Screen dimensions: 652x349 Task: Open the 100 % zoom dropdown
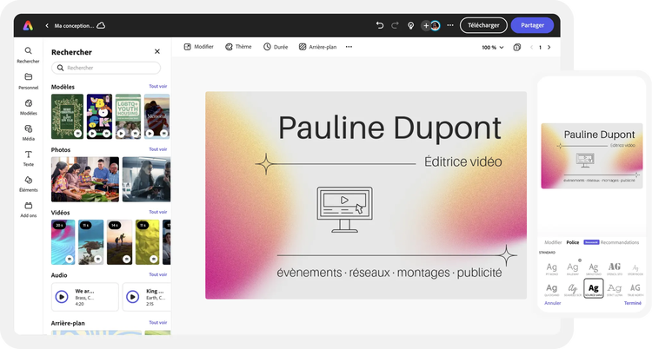click(x=493, y=48)
